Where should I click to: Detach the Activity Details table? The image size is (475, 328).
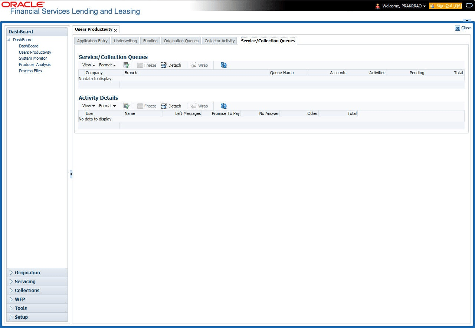coord(171,106)
